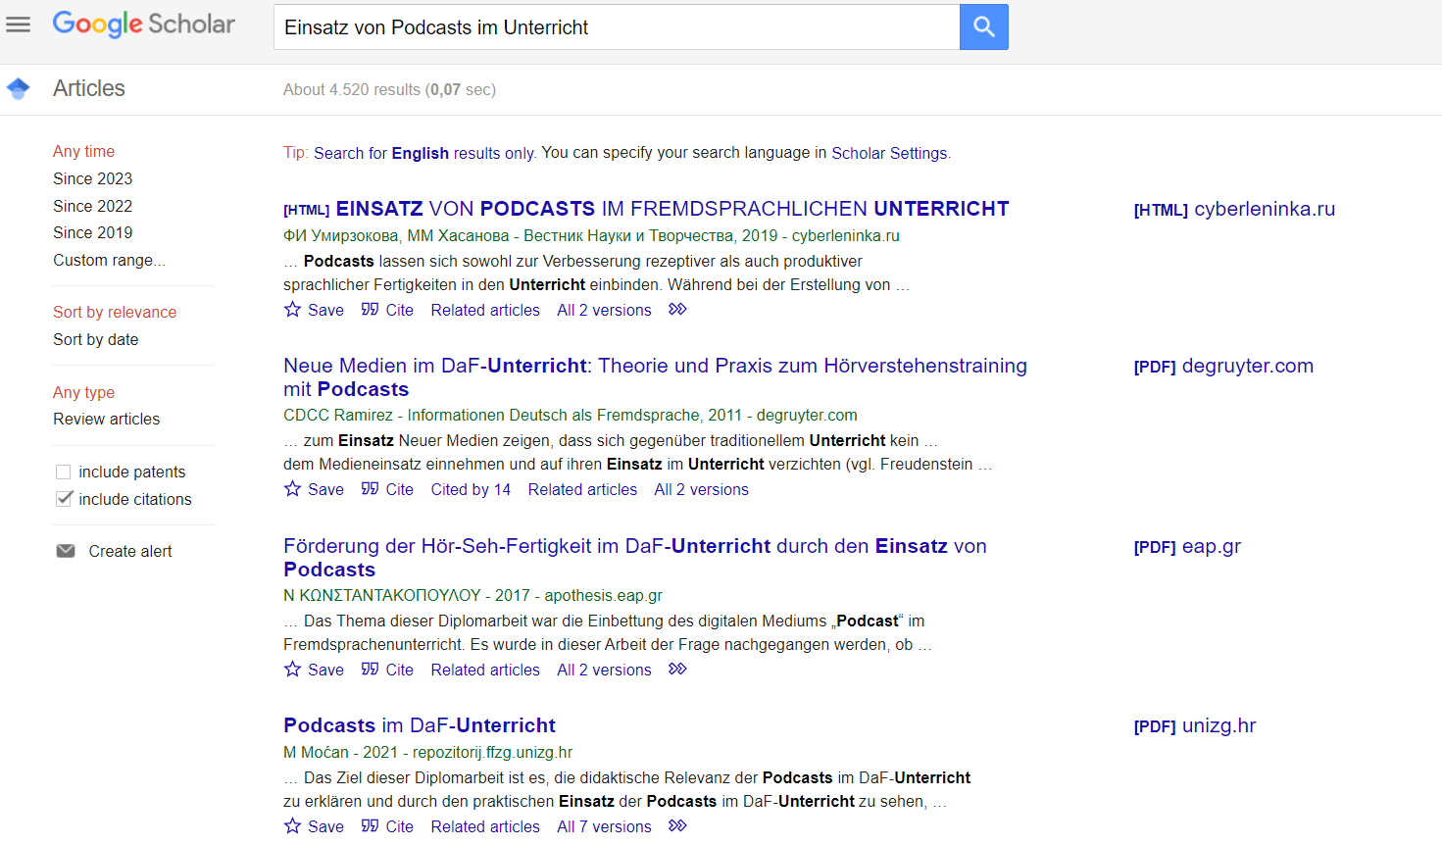1442x845 pixels.
Task: Expand more options arrows on first result
Action: 677,310
